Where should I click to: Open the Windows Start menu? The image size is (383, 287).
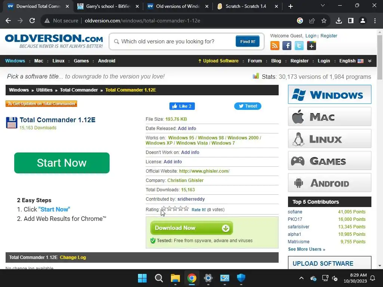pos(142,278)
